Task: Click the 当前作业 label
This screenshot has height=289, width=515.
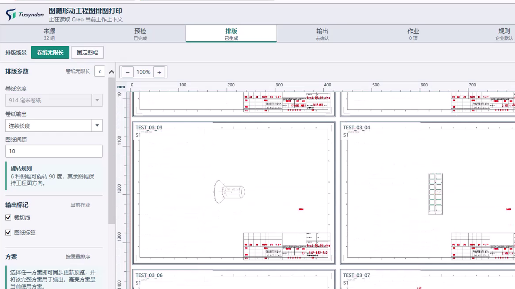Action: (80, 205)
